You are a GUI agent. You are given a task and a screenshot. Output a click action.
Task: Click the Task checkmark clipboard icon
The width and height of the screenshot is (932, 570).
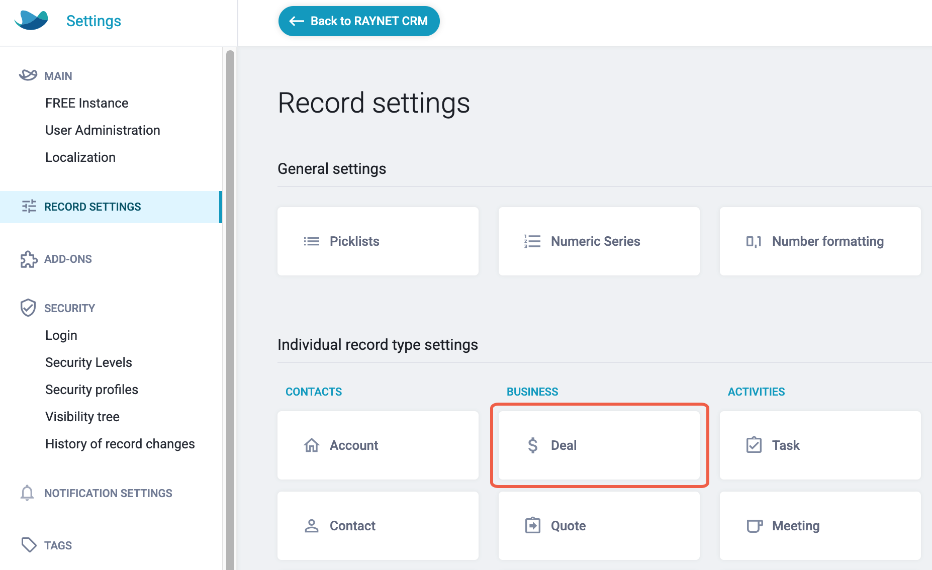pyautogui.click(x=754, y=445)
